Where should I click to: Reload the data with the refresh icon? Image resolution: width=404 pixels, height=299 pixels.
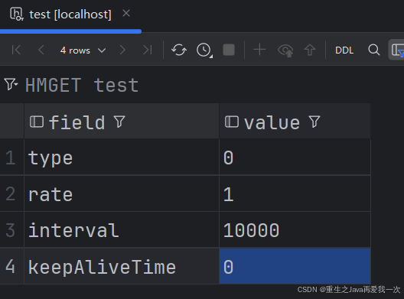click(x=179, y=50)
